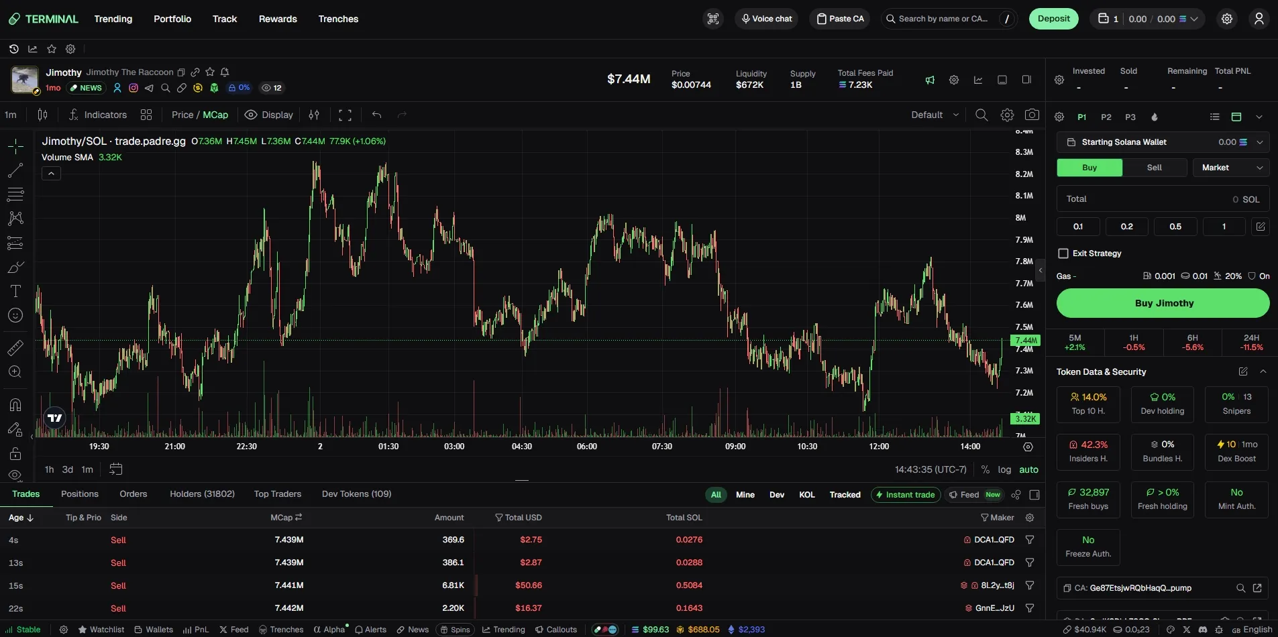Collapse the right side panel handle
Screen dimensions: 1278x637
1041,270
